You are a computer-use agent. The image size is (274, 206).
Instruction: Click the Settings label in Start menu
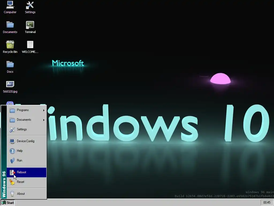point(22,129)
